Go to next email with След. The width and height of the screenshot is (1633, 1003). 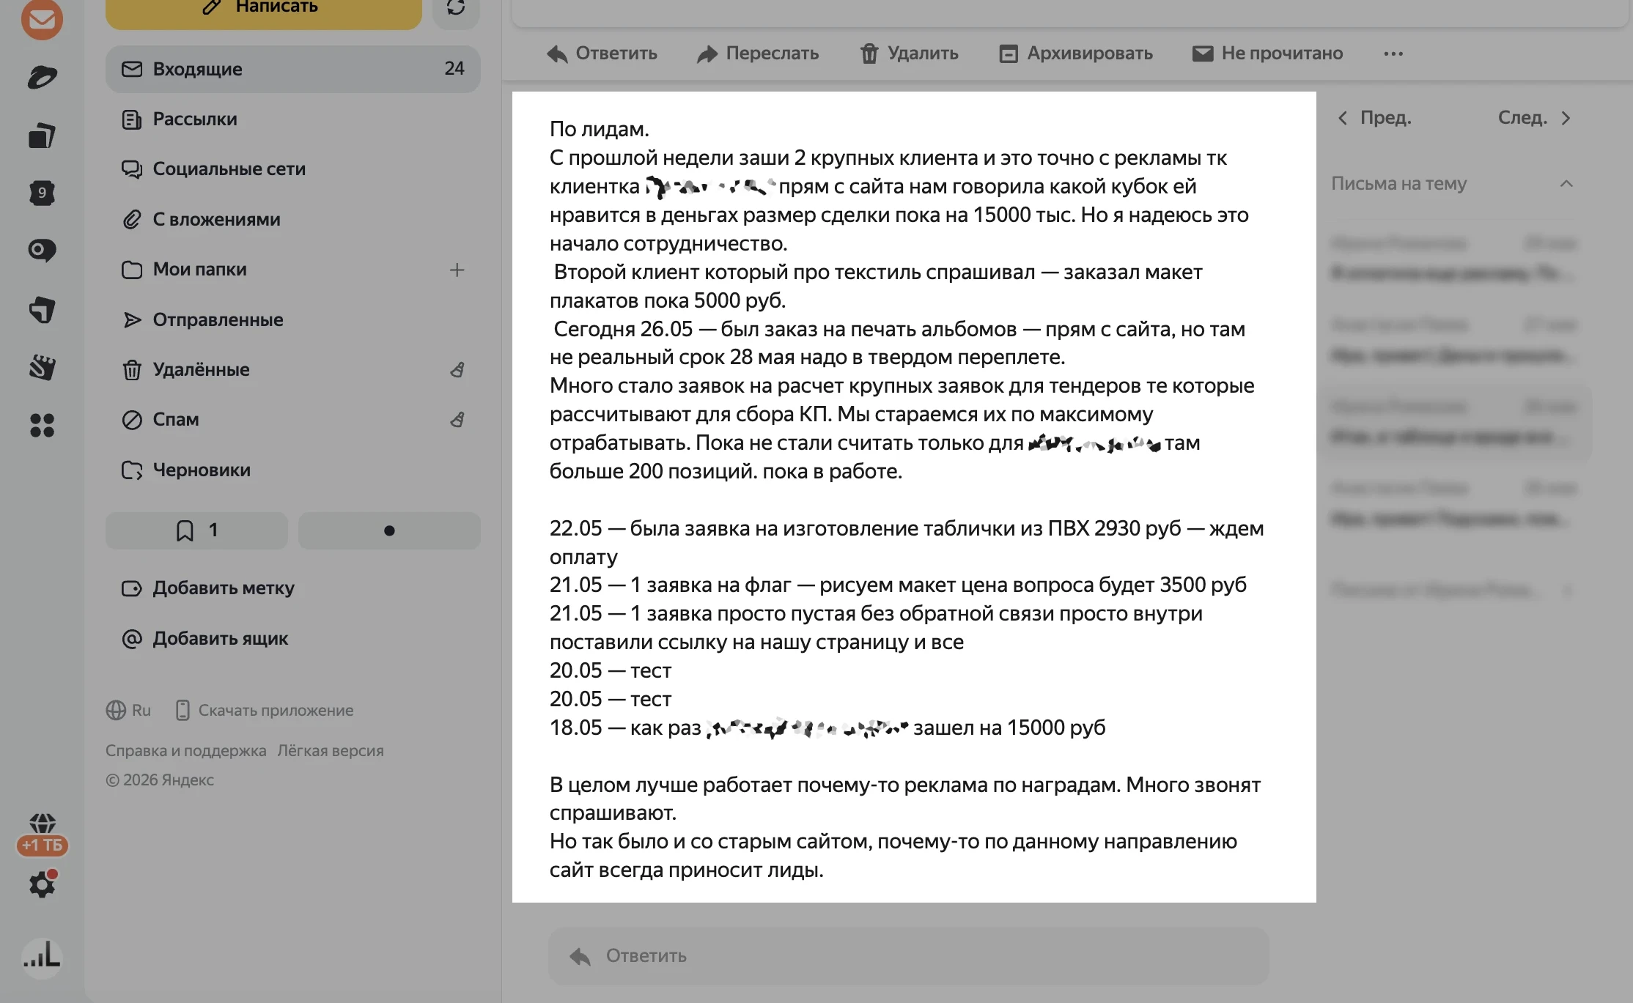[1535, 118]
